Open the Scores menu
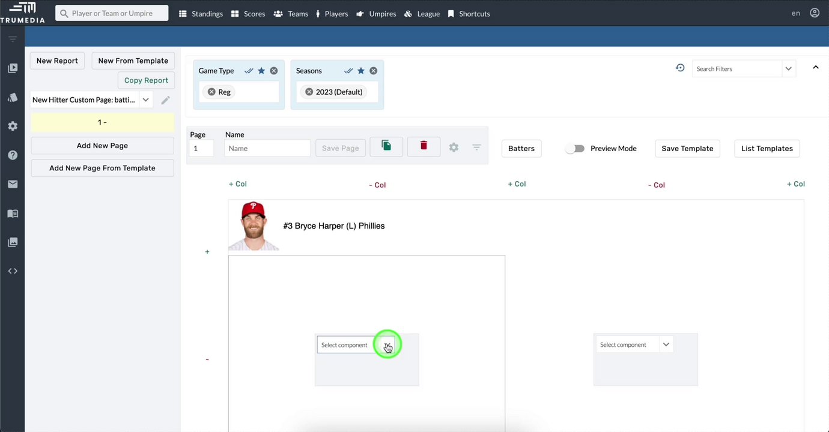This screenshot has width=829, height=432. [x=248, y=13]
